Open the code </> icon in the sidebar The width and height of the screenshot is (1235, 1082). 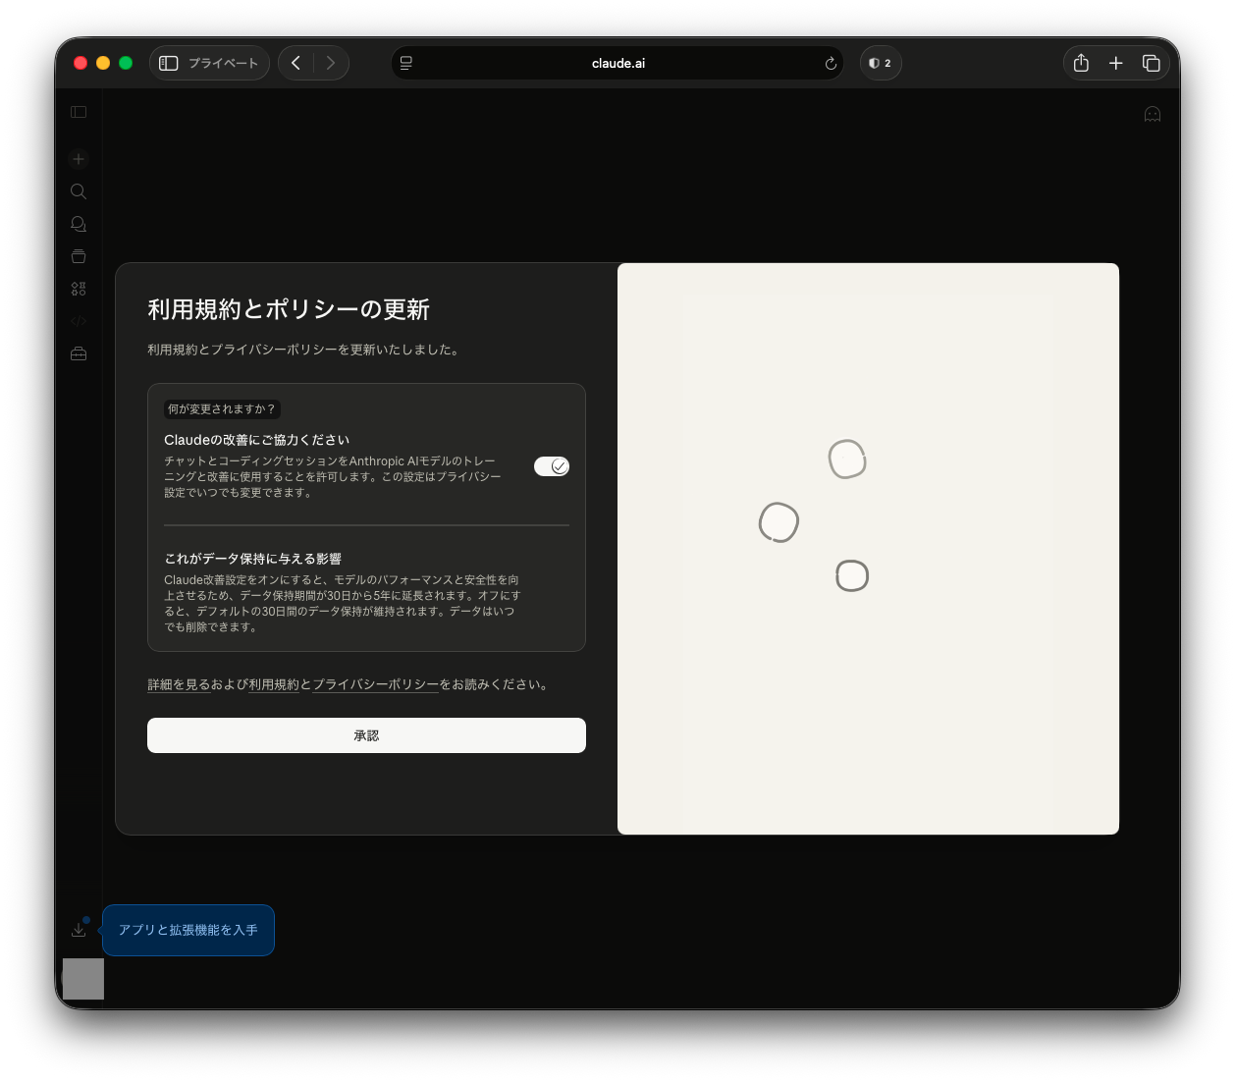(78, 321)
